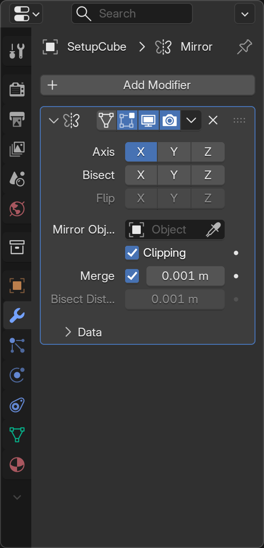
Task: Click the modifier drag handle grip
Action: (x=239, y=121)
